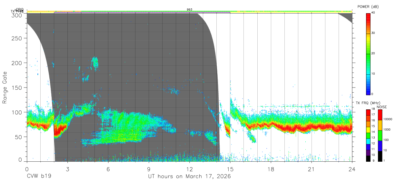Click the "Range Gate" y-axis label
The image size is (396, 183).
click(5, 88)
